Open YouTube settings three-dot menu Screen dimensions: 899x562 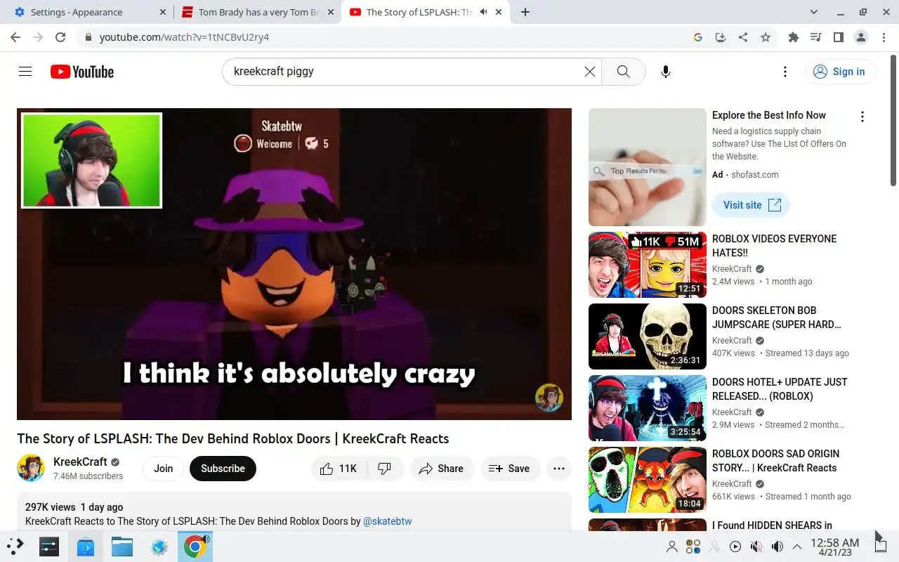(785, 72)
